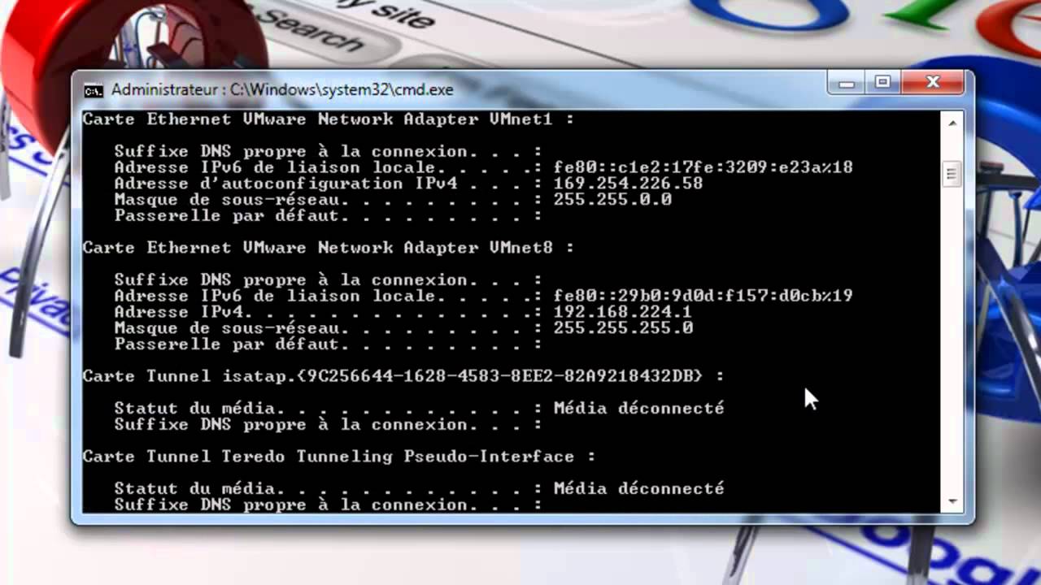1041x585 pixels.
Task: Click the VMnet1 adapter heading line
Action: tap(329, 119)
